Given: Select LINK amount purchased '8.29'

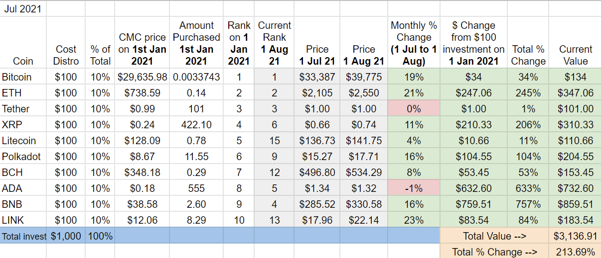Looking at the screenshot, I should 196,220.
